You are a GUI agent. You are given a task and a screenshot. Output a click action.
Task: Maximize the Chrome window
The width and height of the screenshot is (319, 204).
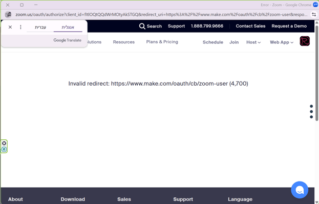point(22,5)
